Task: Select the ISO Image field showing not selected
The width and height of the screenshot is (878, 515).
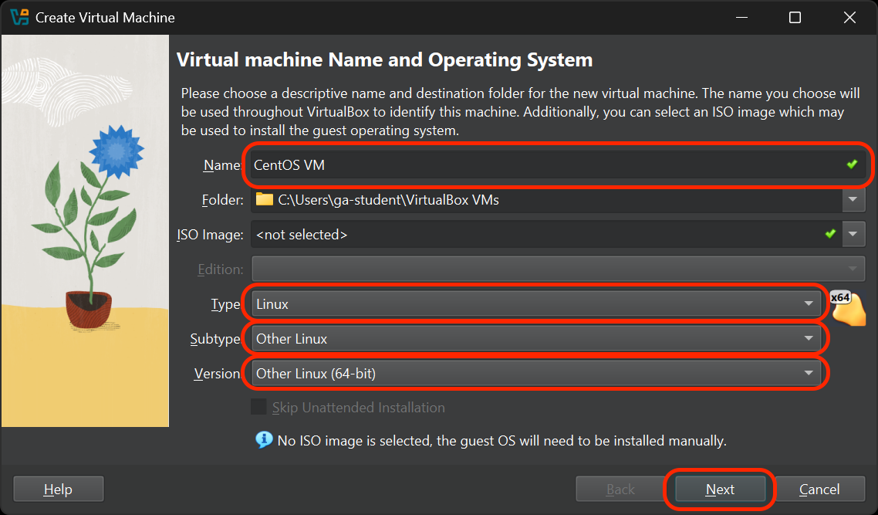Action: pos(463,234)
